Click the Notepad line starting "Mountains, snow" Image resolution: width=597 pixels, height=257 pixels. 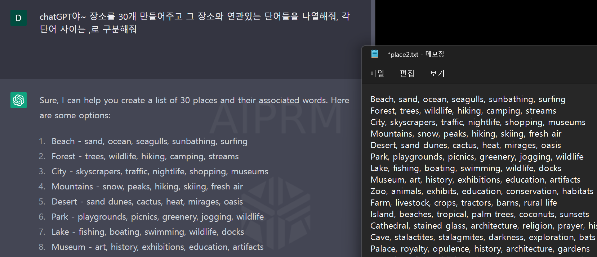[466, 134]
